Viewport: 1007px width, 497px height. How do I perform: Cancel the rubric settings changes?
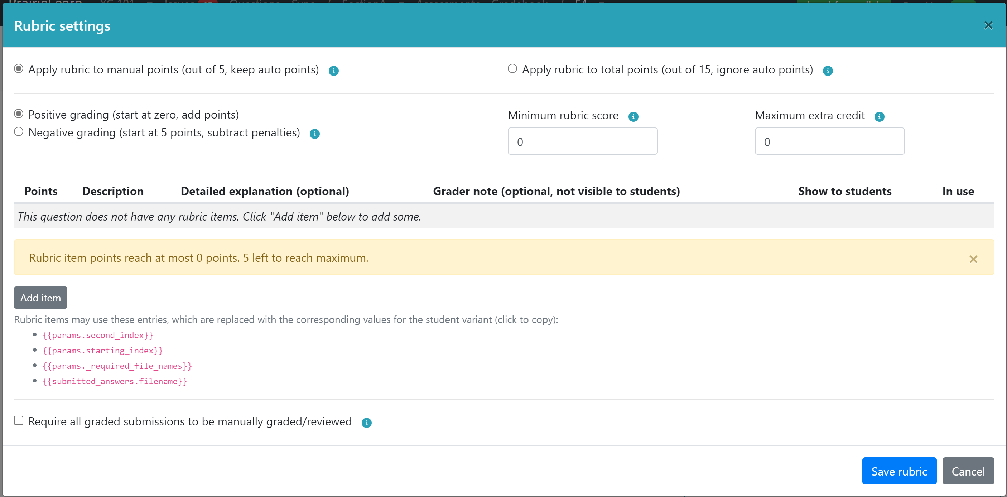pyautogui.click(x=968, y=471)
